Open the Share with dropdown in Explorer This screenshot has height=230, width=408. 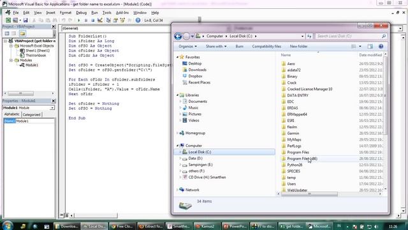[216, 47]
